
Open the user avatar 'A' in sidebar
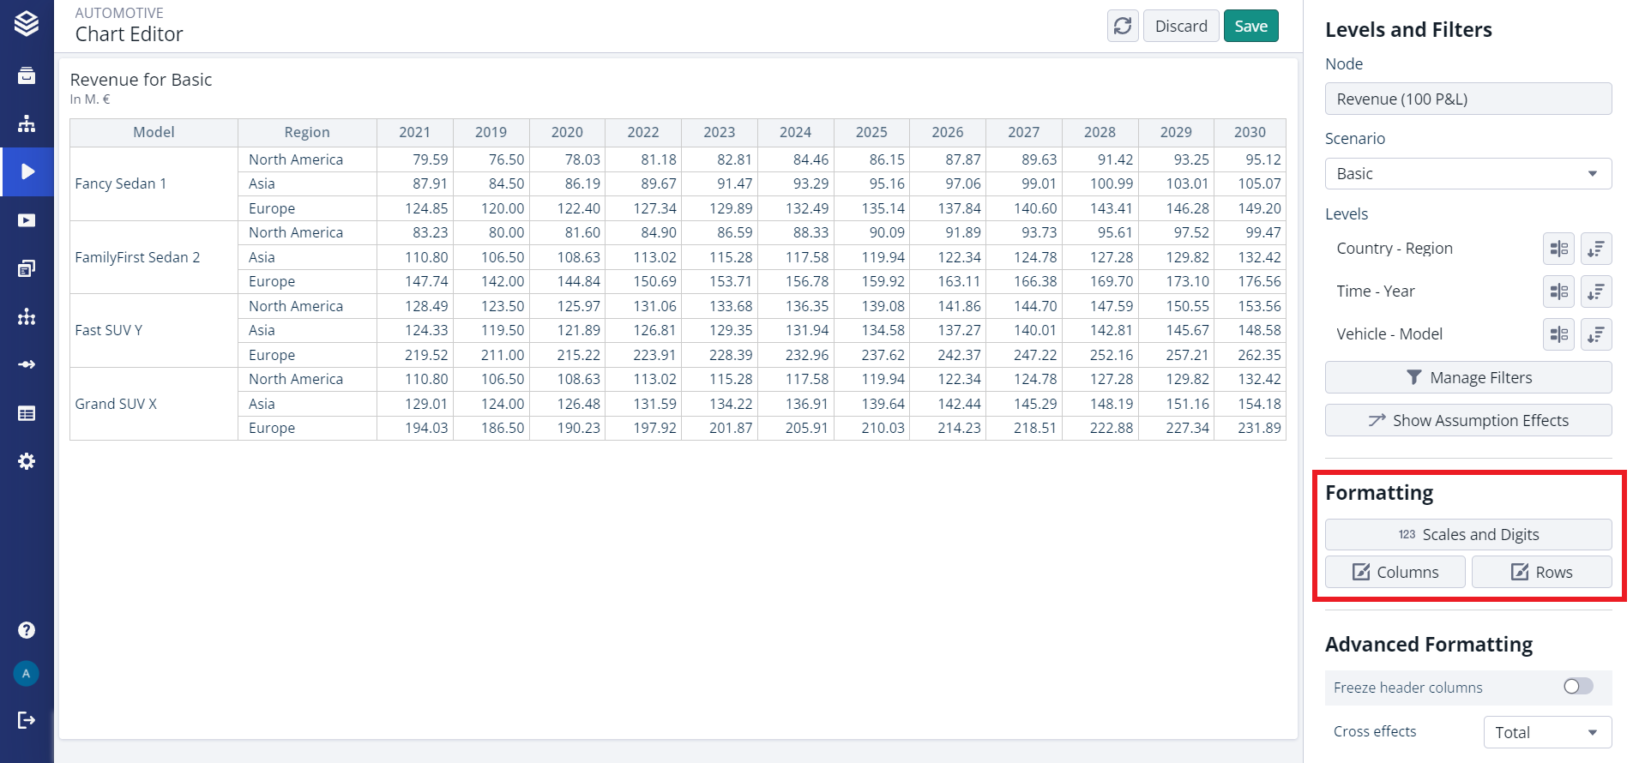point(27,674)
